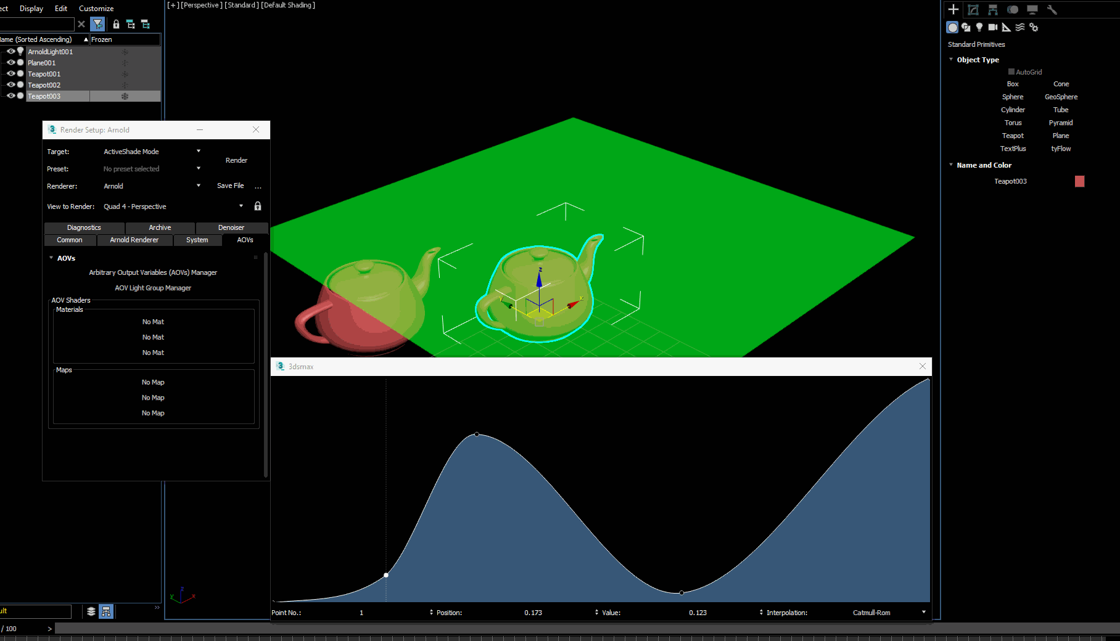Image resolution: width=1120 pixels, height=641 pixels.
Task: Collapse the Object Type rollout
Action: click(x=978, y=60)
